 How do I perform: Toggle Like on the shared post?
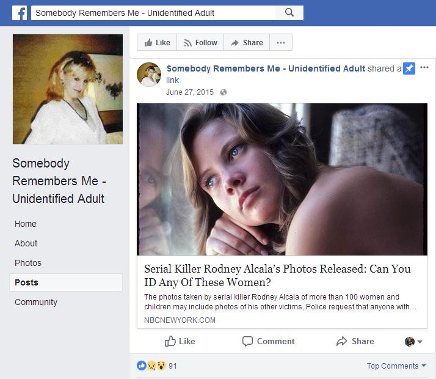[180, 341]
